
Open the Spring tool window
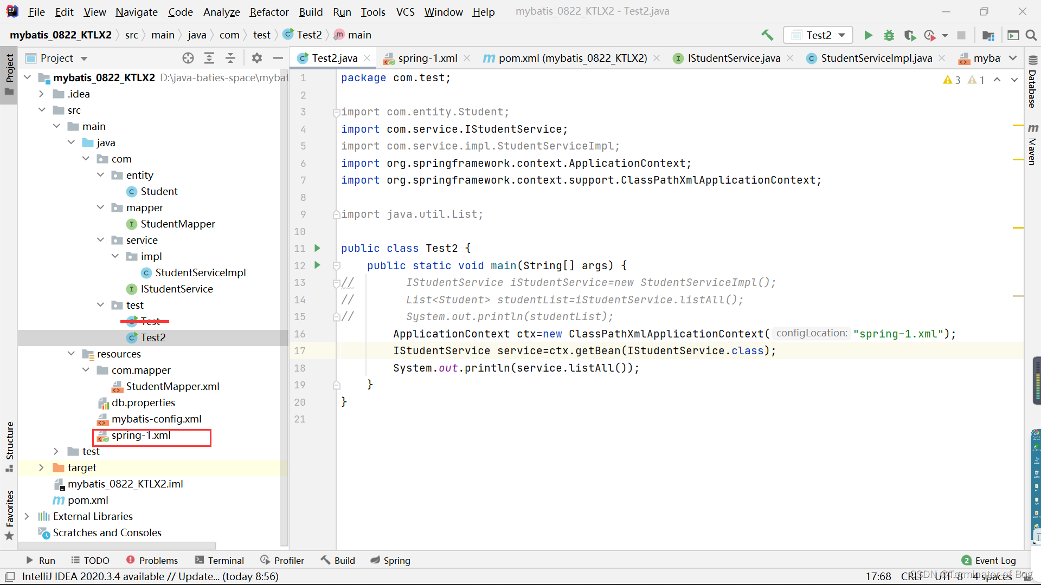point(390,560)
